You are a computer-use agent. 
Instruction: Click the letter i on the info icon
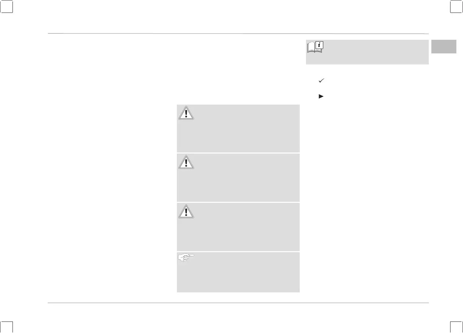pos(320,45)
